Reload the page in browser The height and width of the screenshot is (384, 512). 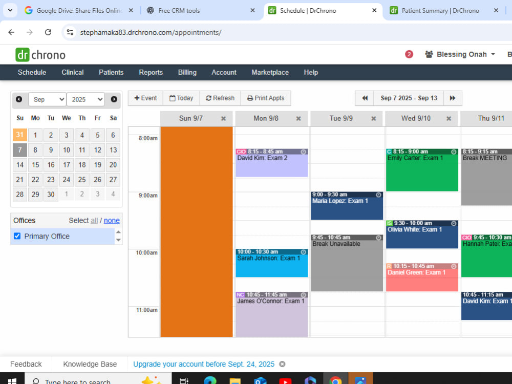[x=48, y=32]
